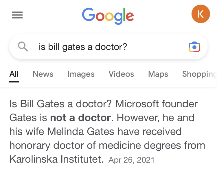
Task: Click the bold "not a doctor" text
Action: [x=80, y=118]
